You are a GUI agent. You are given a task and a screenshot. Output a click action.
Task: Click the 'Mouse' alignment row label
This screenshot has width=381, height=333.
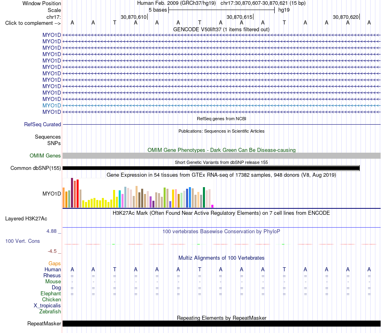pyautogui.click(x=53, y=282)
